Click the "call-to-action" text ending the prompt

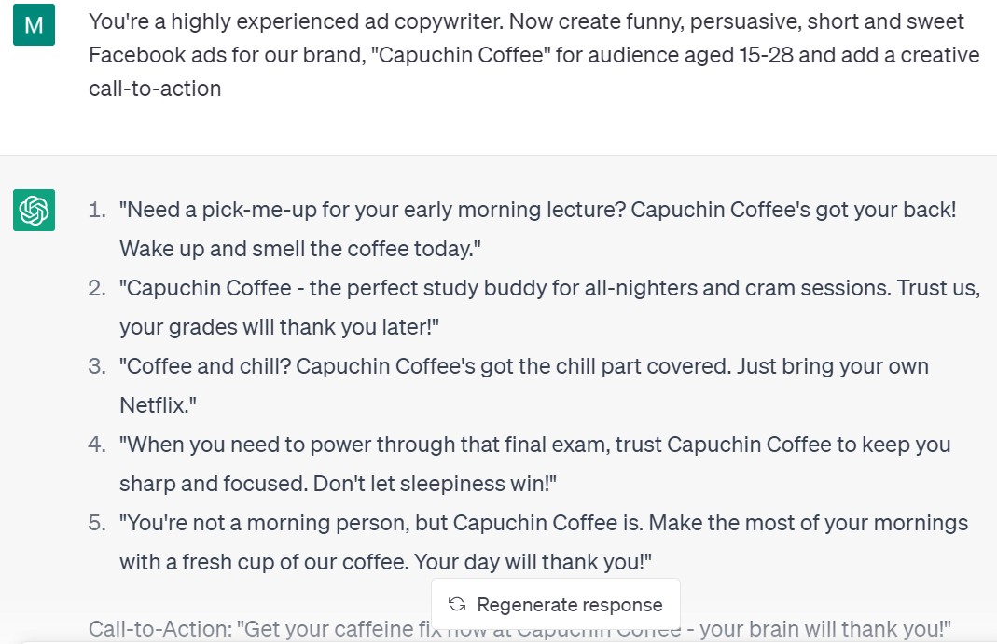coord(155,89)
